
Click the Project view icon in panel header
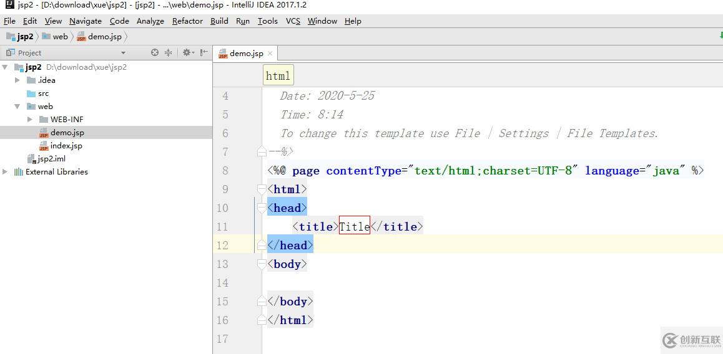(x=10, y=53)
